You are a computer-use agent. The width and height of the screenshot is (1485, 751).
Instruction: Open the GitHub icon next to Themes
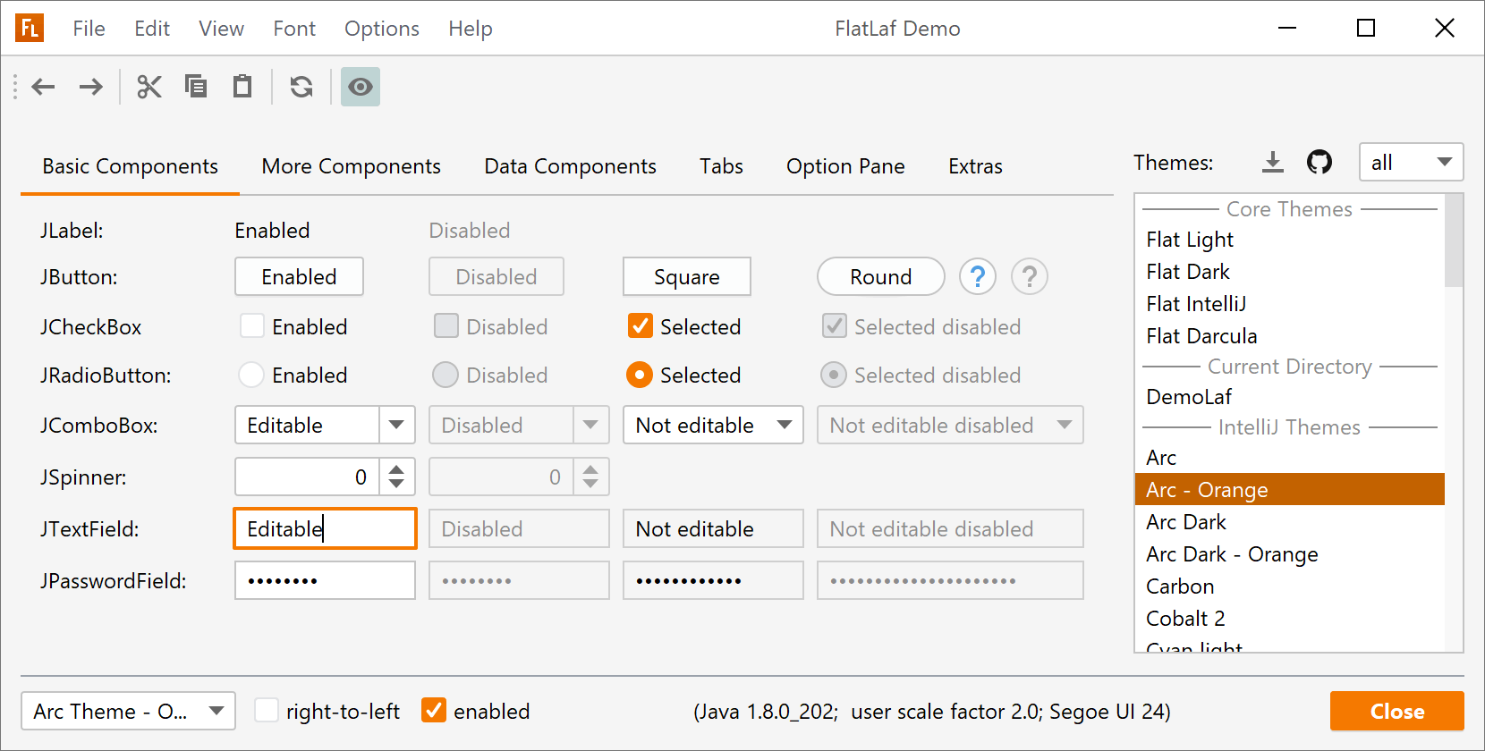1319,162
